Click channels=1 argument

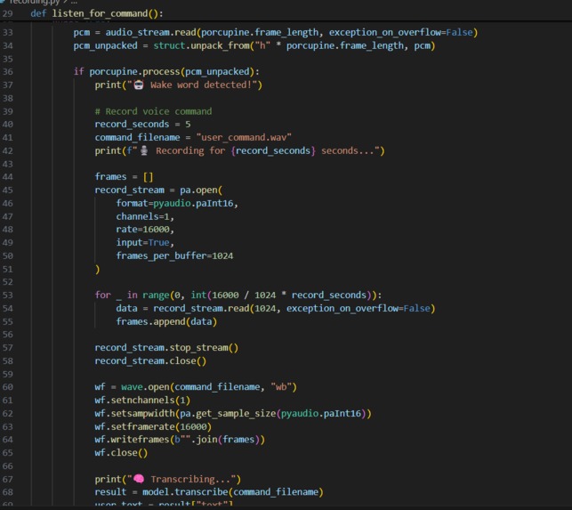coord(142,216)
